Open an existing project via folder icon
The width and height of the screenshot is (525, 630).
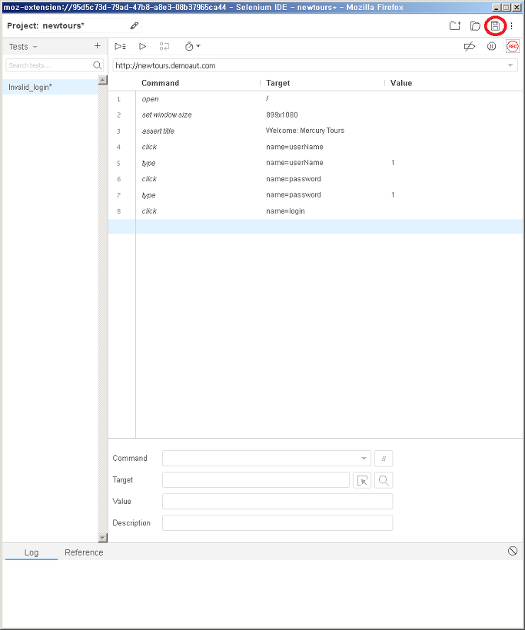pyautogui.click(x=475, y=26)
